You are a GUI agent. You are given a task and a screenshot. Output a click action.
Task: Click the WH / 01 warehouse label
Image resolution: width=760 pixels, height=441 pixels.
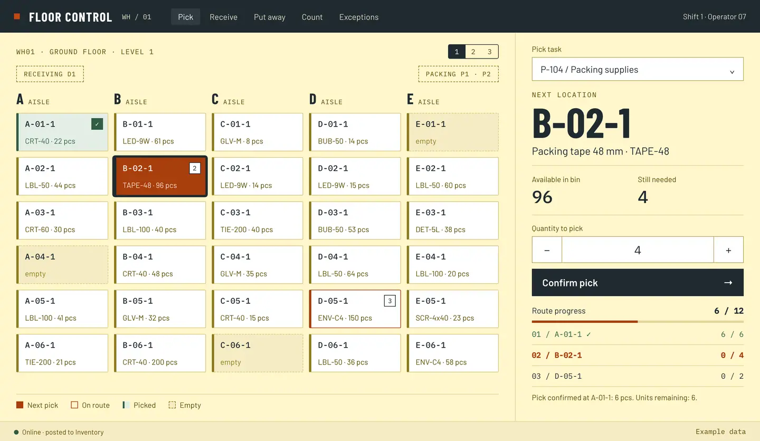point(137,17)
